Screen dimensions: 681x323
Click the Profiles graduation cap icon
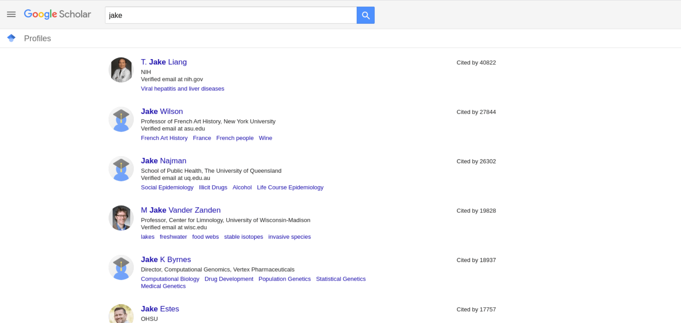point(11,38)
